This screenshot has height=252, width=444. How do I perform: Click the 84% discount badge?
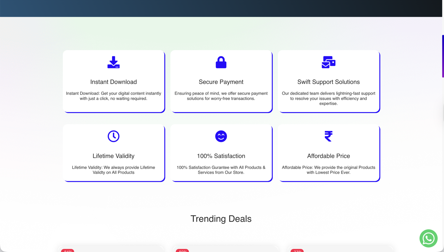point(68,251)
